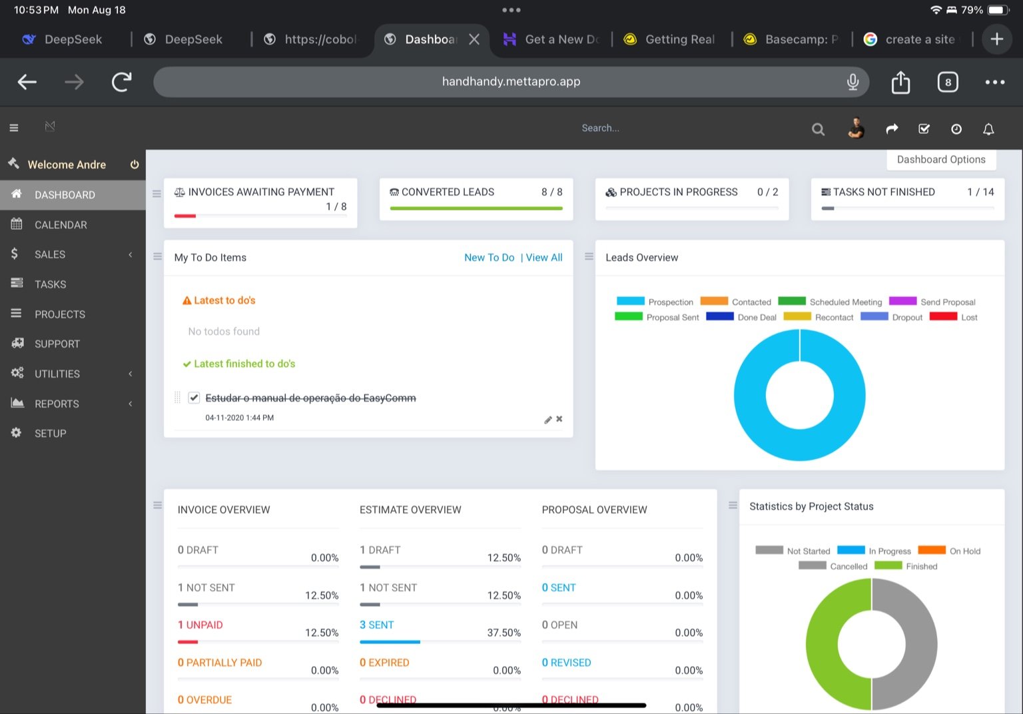Click the notifications bell icon
The width and height of the screenshot is (1023, 714).
(x=988, y=129)
